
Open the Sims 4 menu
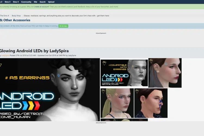click(x=16, y=2)
